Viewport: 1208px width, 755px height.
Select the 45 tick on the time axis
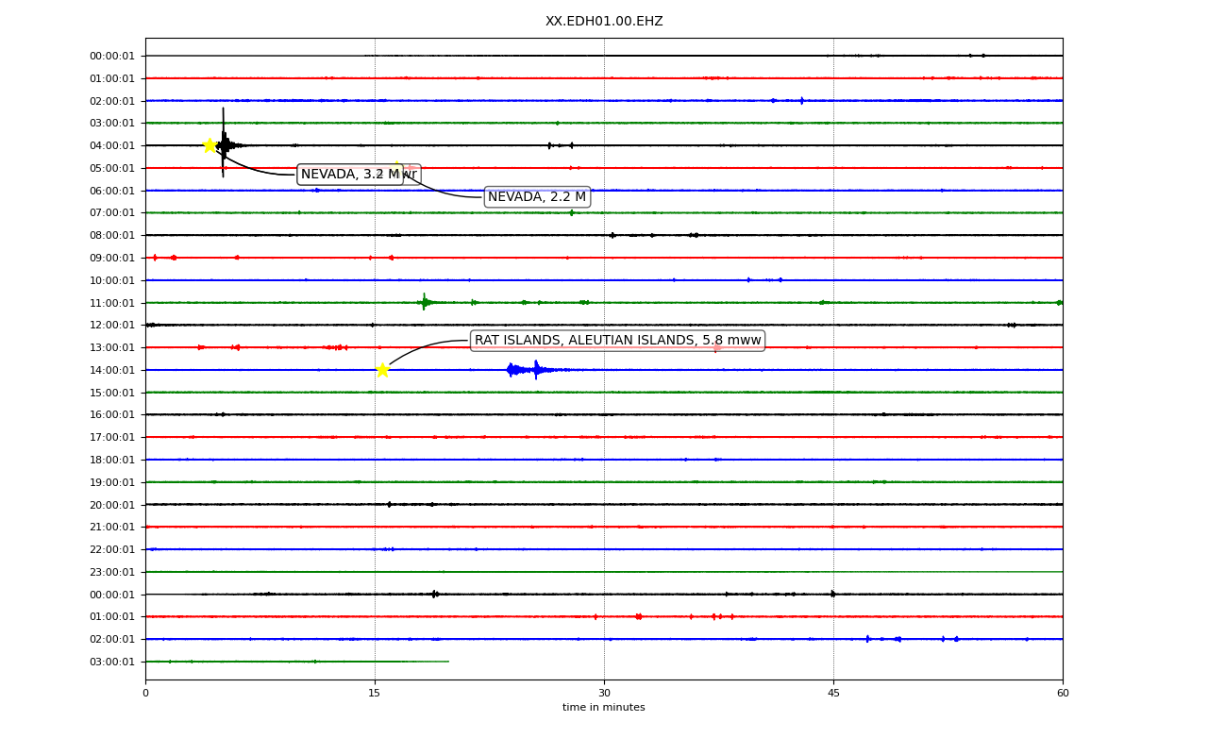833,694
